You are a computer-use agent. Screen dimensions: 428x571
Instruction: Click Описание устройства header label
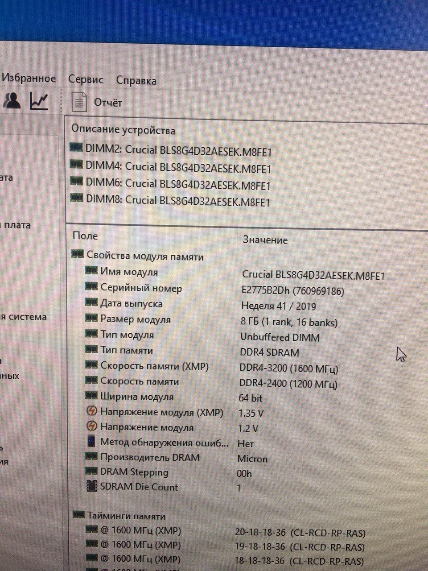pyautogui.click(x=123, y=130)
